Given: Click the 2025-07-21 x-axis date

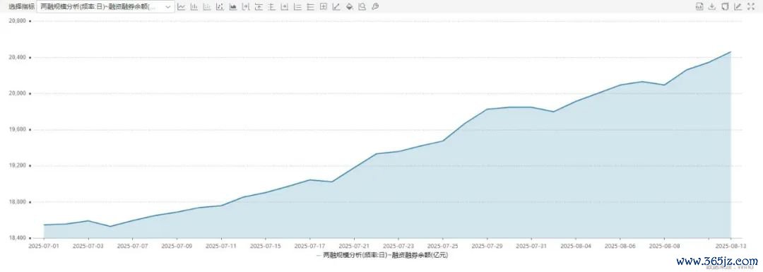Looking at the screenshot, I should pyautogui.click(x=354, y=246).
